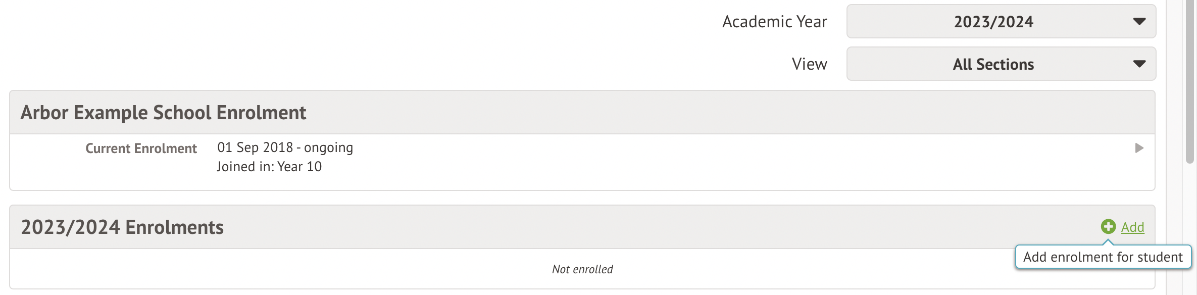Click the blank area left of Academic Year
The image size is (1197, 295).
tap(354, 40)
